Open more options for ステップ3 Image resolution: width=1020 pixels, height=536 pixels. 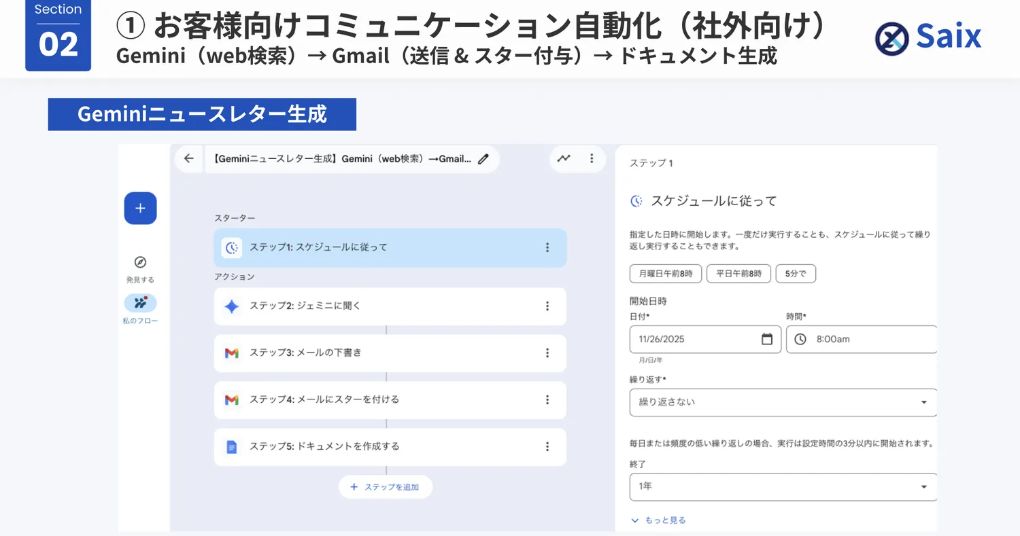547,353
